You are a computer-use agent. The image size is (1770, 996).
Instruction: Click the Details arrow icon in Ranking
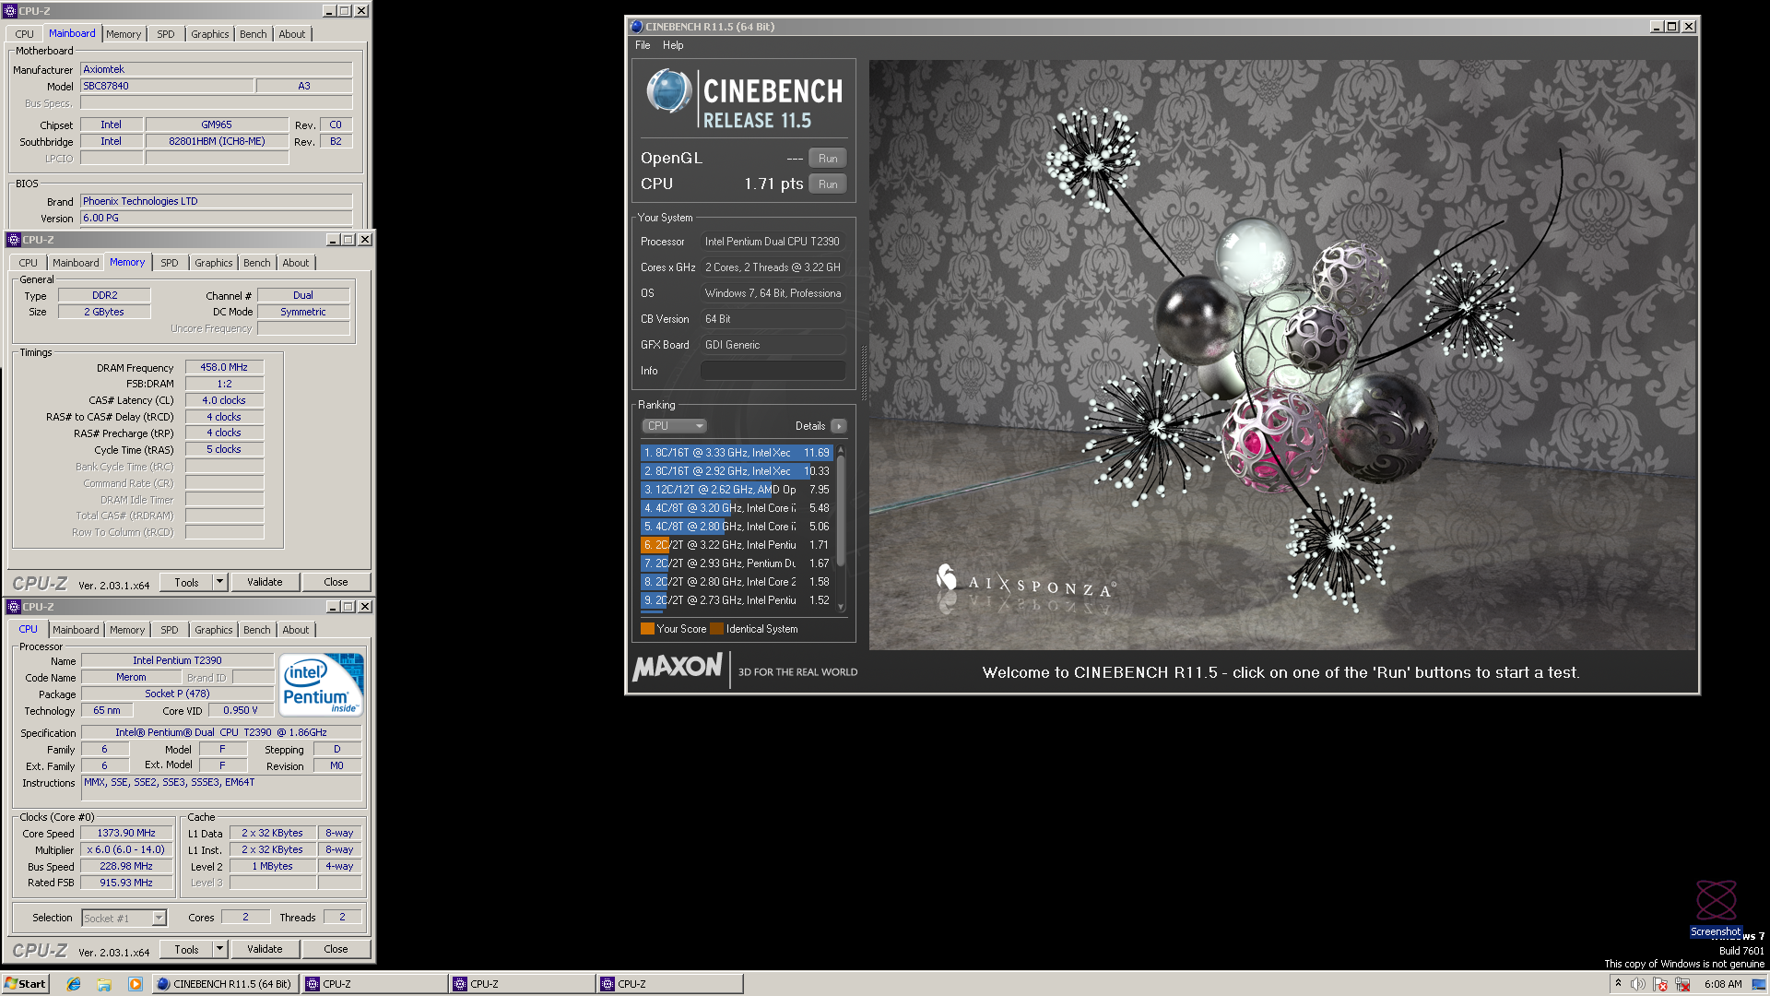pos(838,426)
